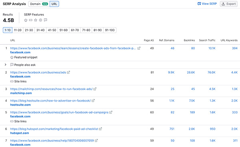Click the URL Keywords column header
The width and height of the screenshot is (240, 147).
229,40
